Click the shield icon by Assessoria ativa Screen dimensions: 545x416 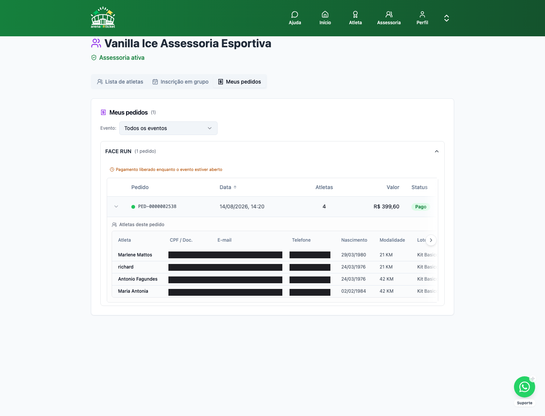[94, 57]
